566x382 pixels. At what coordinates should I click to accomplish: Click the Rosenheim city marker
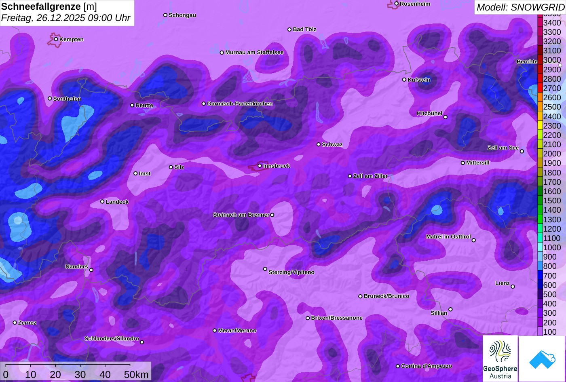point(396,4)
